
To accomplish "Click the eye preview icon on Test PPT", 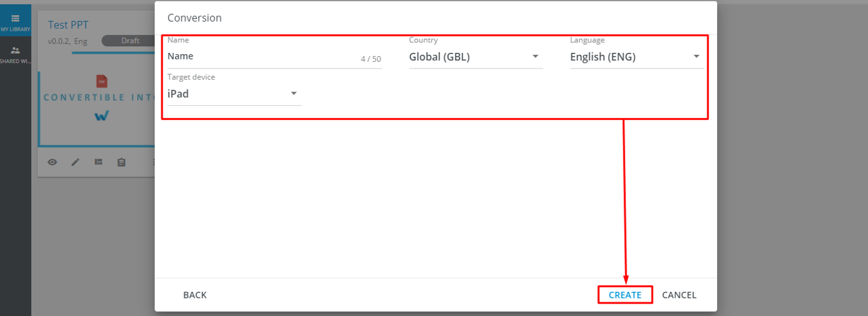I will (52, 162).
